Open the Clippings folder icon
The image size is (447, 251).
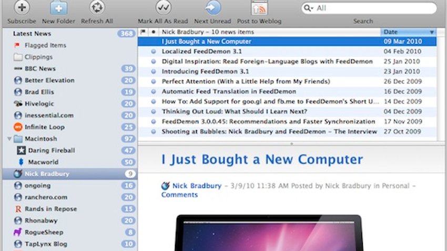coord(18,57)
